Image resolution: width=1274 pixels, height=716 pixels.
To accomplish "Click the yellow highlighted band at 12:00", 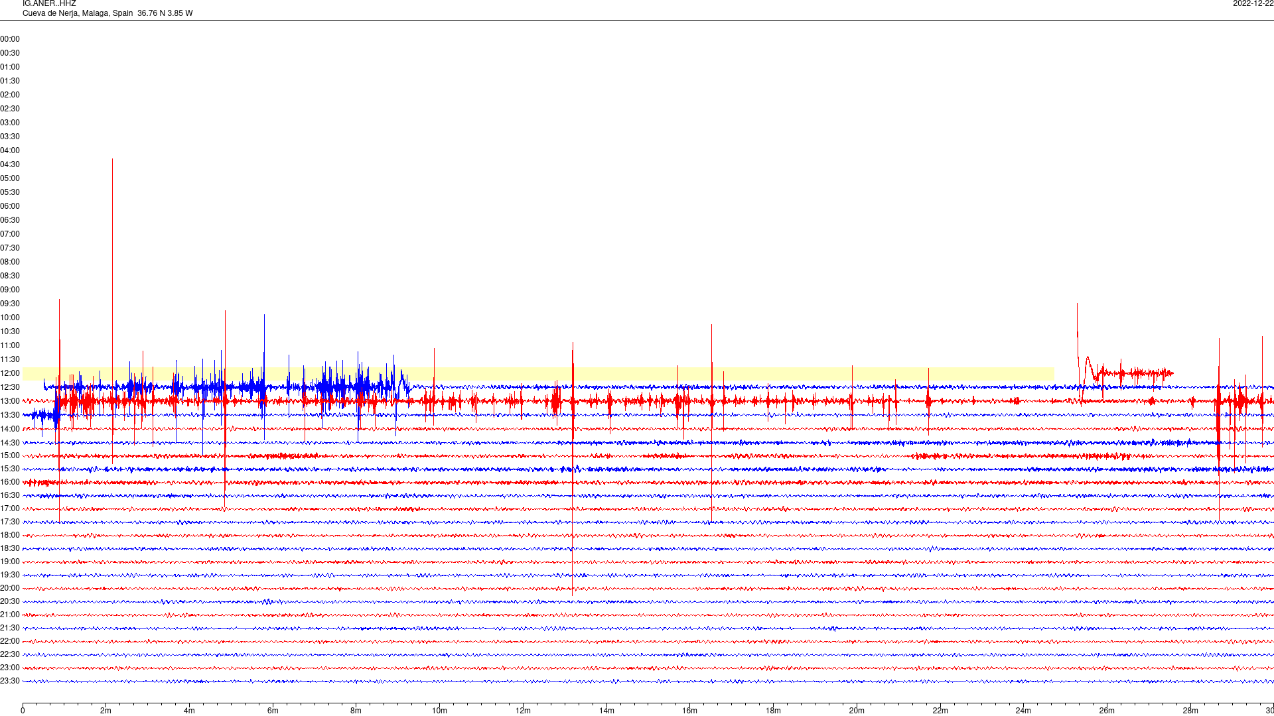I will click(x=538, y=373).
